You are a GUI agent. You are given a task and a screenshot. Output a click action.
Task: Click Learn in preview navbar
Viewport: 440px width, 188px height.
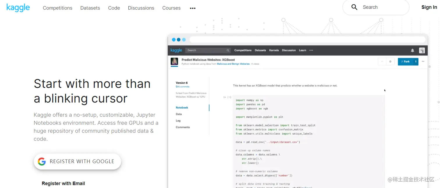[303, 50]
